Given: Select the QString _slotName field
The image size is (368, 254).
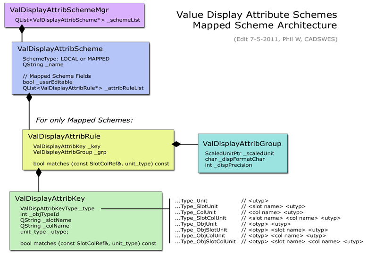Looking at the screenshot, I should click(x=46, y=220).
